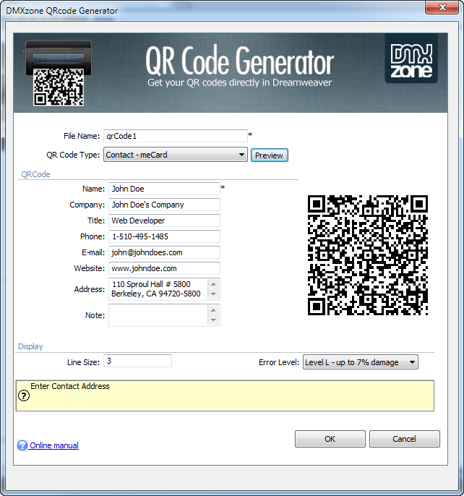
Task: Click the DMXzone logo in banner
Action: click(x=411, y=58)
